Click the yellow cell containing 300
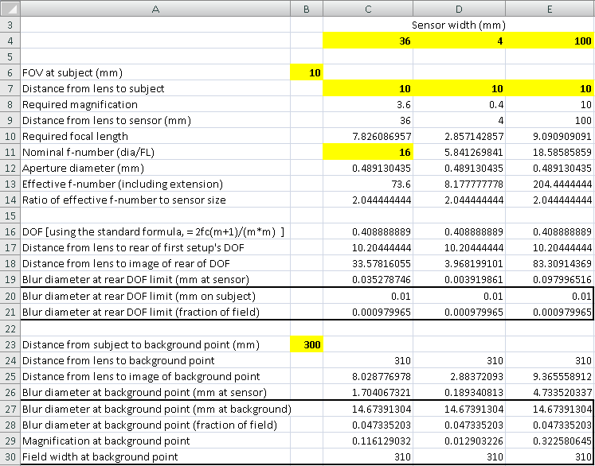 tap(307, 344)
